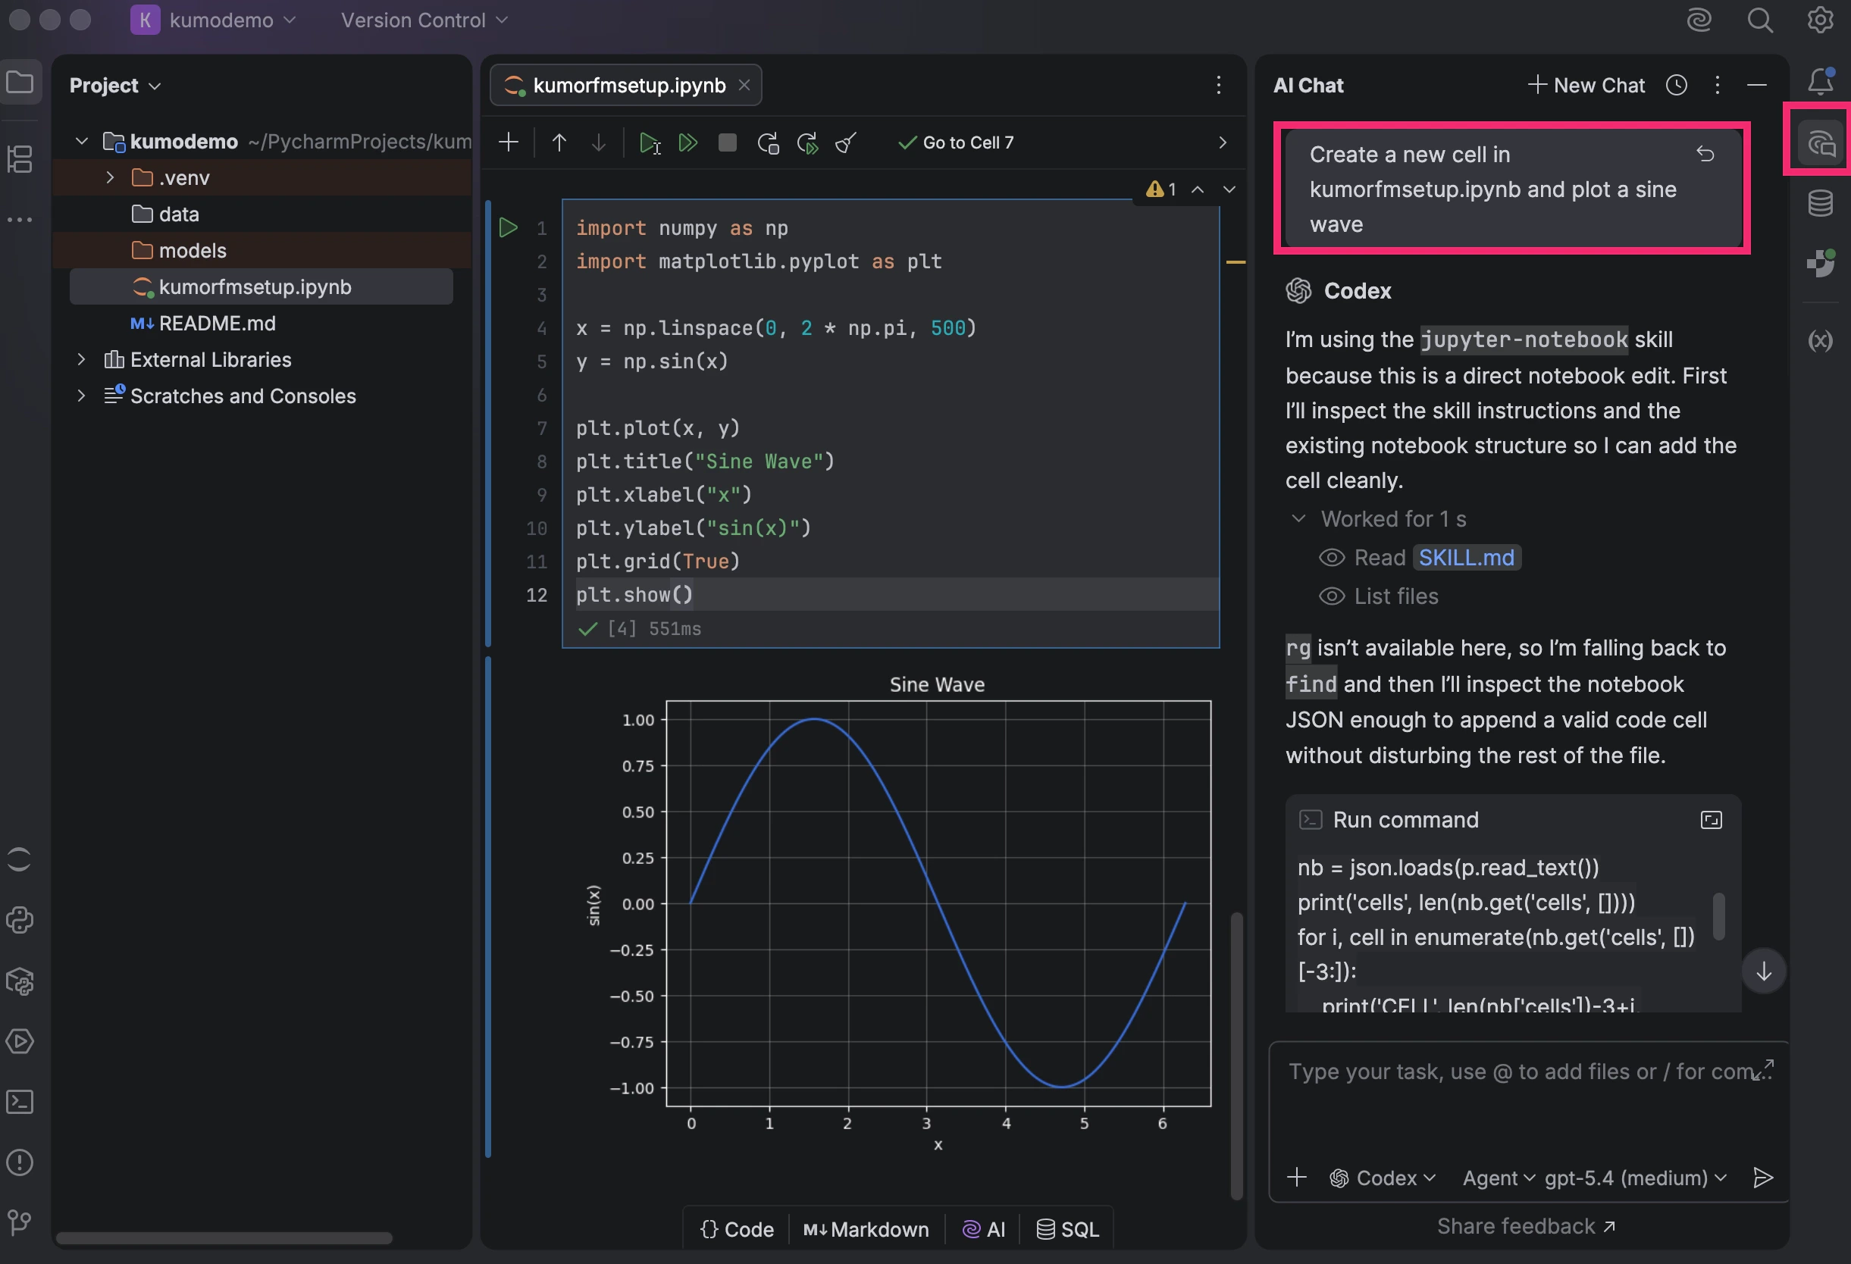Open the Database tool window icon
Viewport: 1851px width, 1264px height.
1820,203
